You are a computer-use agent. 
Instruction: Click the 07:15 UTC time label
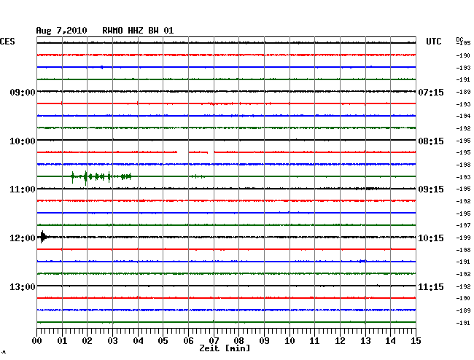point(431,92)
